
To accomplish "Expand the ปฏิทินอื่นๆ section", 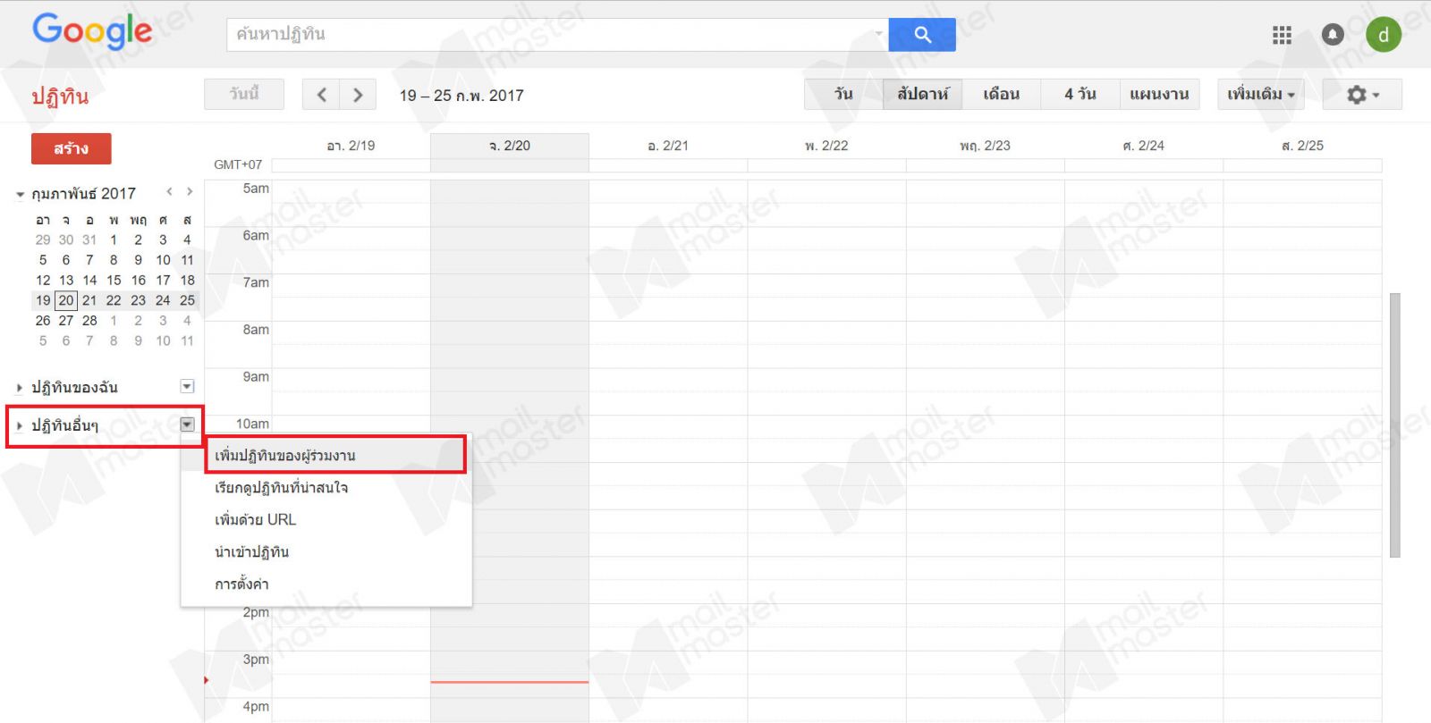I will [x=20, y=425].
